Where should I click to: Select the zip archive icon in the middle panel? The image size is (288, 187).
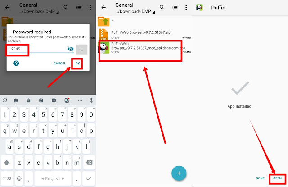(x=103, y=34)
